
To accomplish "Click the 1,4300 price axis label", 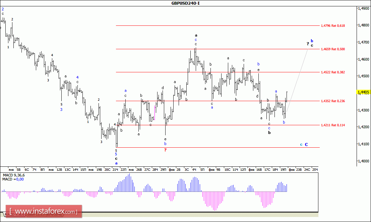I will click(363, 110).
